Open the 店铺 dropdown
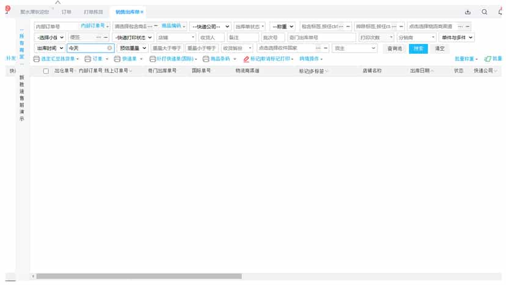 point(176,37)
